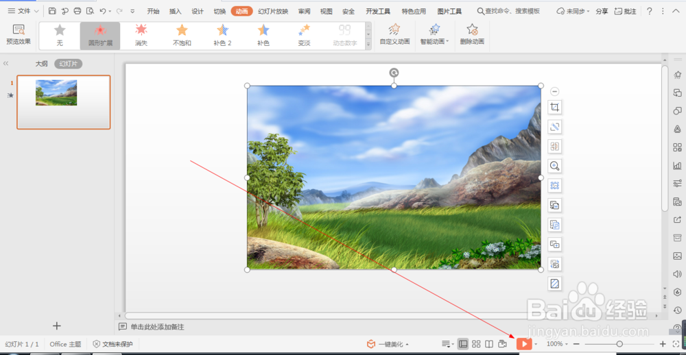The height and width of the screenshot is (355, 686).
Task: Zoom in with the plus button
Action: tap(663, 344)
